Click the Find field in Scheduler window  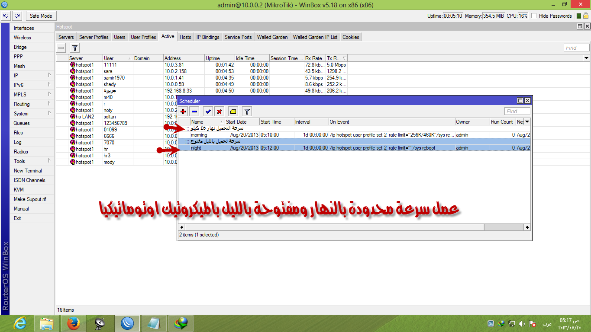(x=517, y=112)
